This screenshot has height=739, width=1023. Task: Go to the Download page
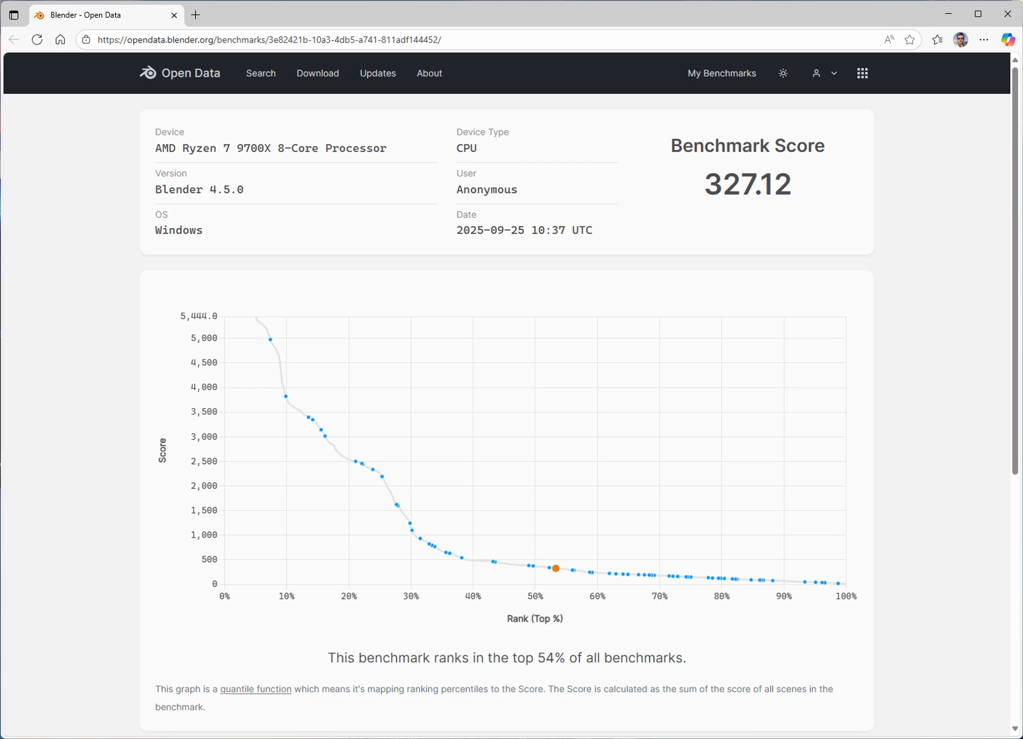pos(318,73)
